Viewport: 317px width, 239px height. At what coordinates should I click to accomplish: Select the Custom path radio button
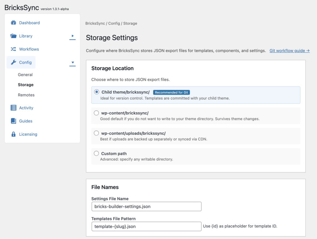[96, 153]
